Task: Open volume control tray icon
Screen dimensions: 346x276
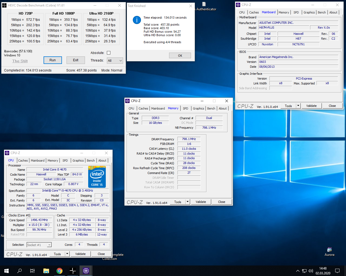Action: 311,271
